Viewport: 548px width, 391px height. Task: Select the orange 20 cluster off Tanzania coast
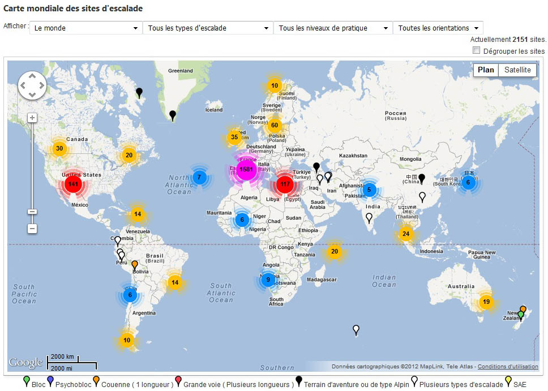[335, 252]
